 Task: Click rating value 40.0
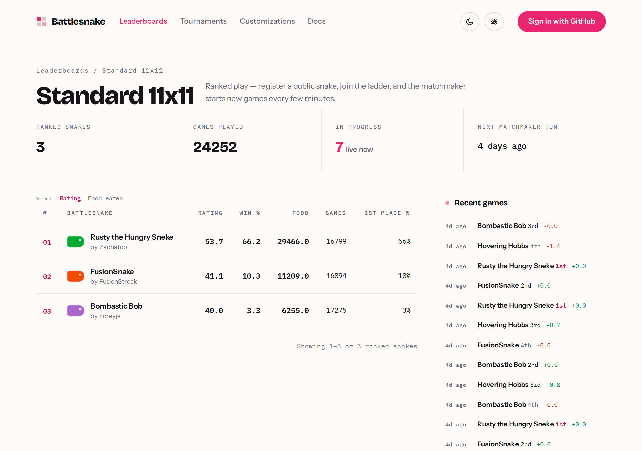coord(214,310)
